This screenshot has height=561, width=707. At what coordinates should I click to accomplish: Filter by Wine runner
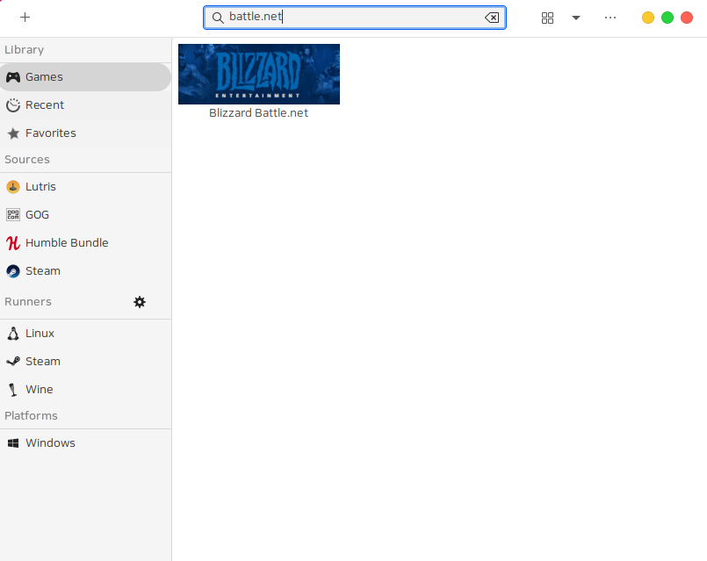pos(39,390)
